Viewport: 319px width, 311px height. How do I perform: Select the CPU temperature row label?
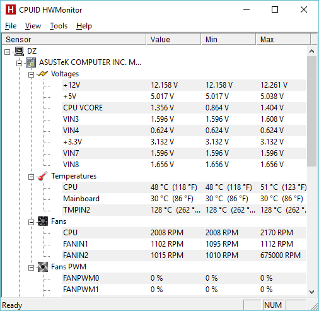(71, 187)
